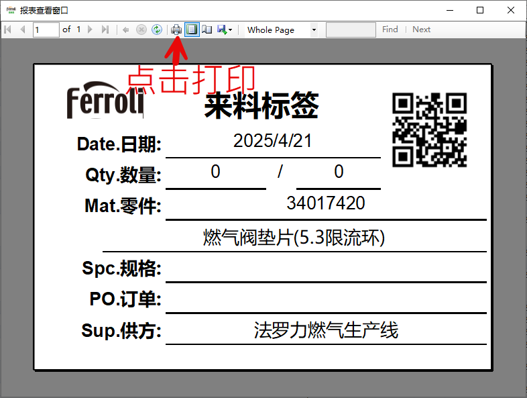Close the report viewer window

510,10
